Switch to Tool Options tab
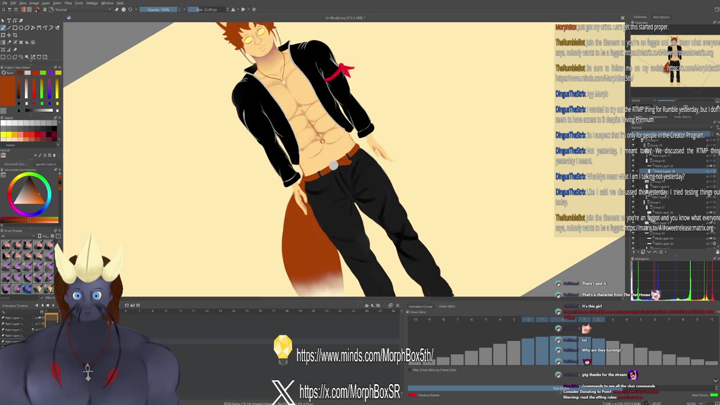The height and width of the screenshot is (405, 720). [x=661, y=17]
